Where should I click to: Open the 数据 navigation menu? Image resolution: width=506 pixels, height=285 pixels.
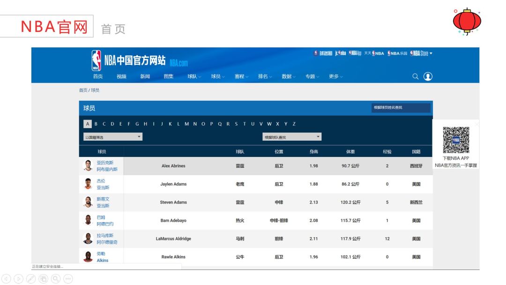289,76
